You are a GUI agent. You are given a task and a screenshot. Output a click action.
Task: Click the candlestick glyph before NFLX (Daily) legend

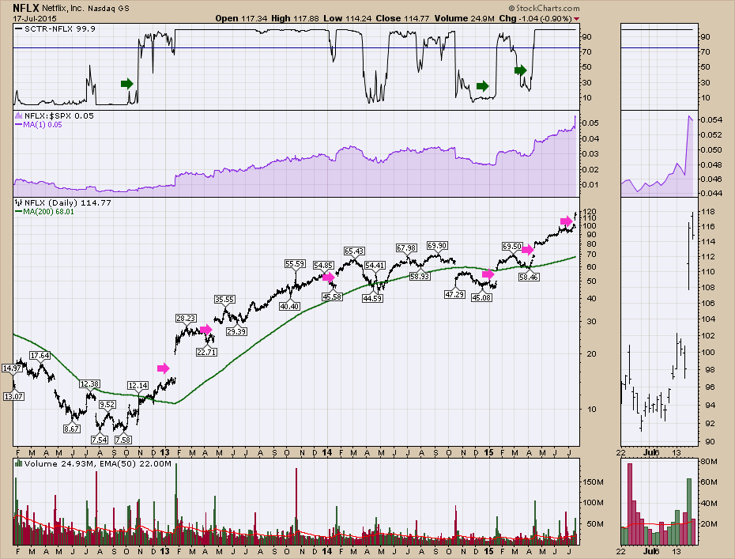[x=18, y=203]
